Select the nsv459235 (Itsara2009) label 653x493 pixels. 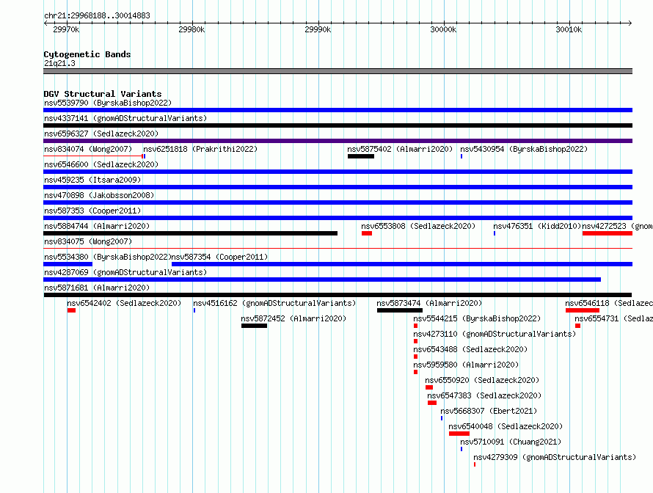92,180
